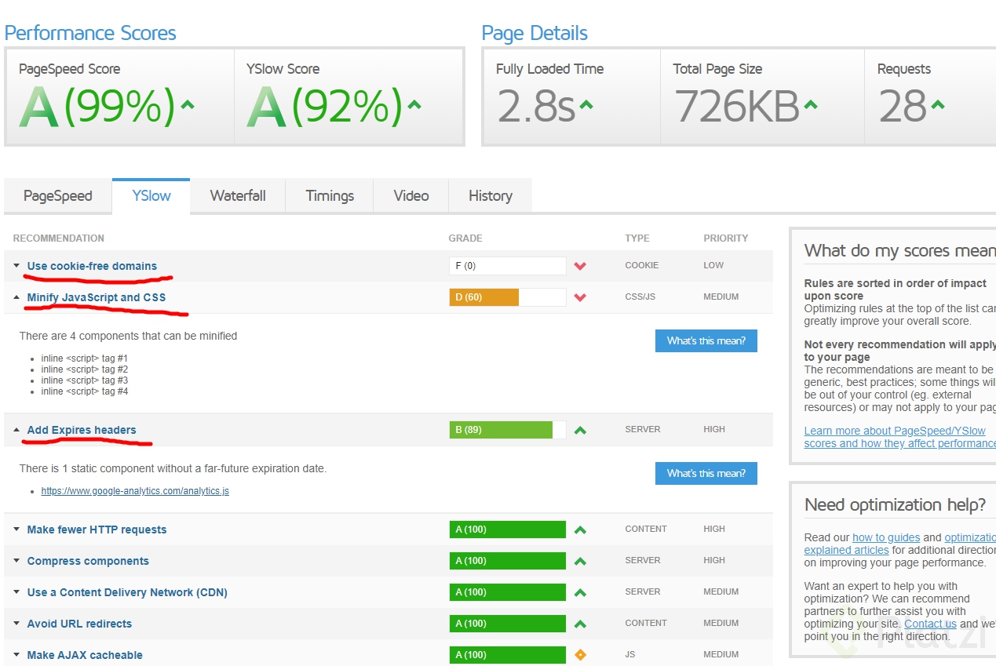
Task: Click the COOKIE type cell
Action: pos(642,266)
